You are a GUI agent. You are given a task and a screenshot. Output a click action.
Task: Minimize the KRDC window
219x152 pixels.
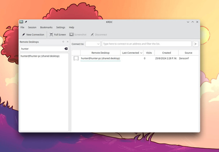188,22
